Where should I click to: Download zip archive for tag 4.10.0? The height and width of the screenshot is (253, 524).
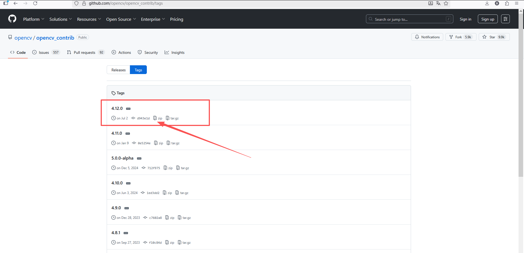coord(167,193)
